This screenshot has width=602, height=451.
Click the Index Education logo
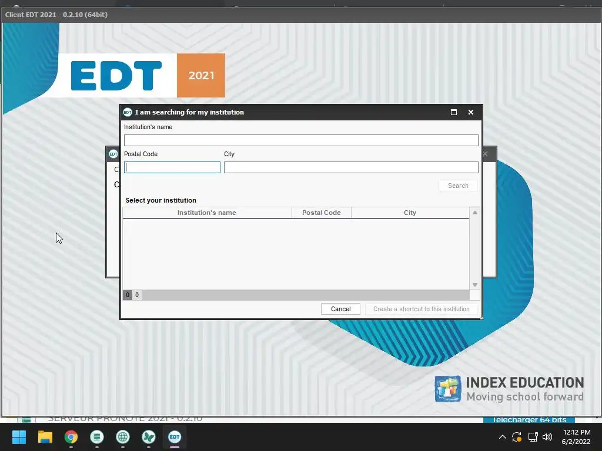point(509,389)
